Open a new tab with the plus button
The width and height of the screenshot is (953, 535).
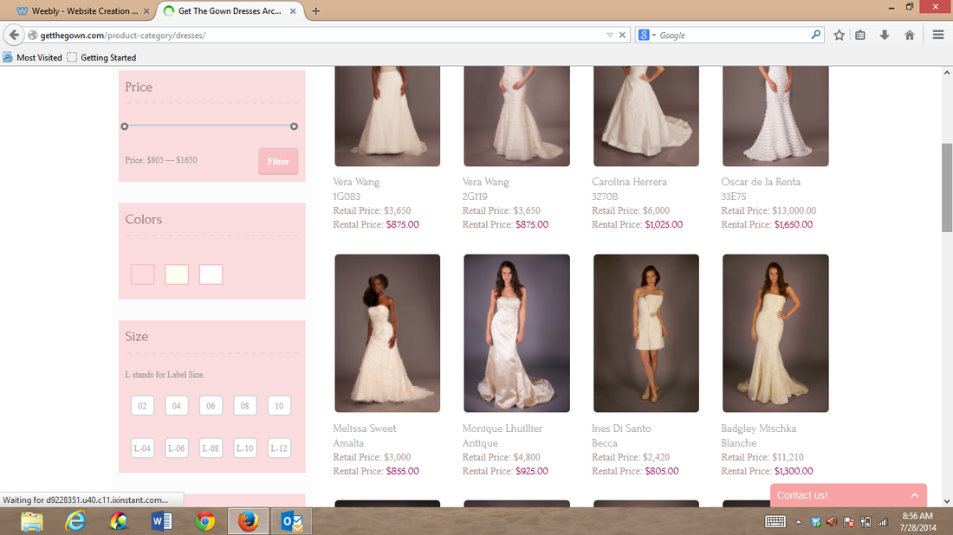click(x=315, y=11)
